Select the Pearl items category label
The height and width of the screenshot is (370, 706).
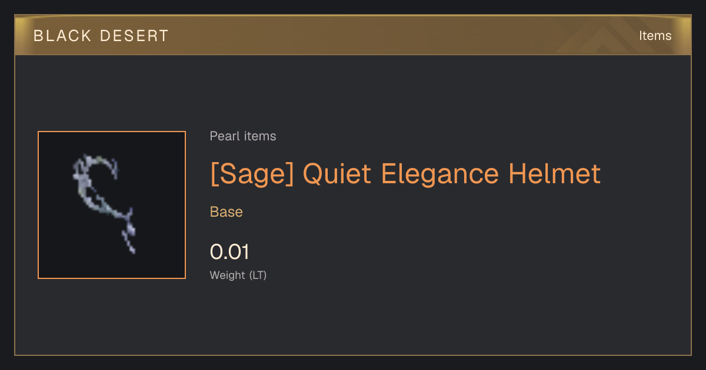coord(243,136)
